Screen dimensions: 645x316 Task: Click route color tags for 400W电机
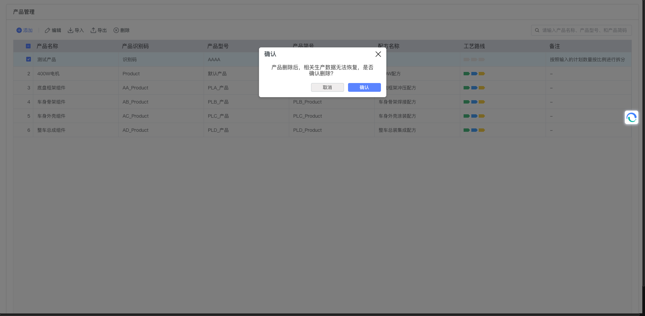pos(474,74)
